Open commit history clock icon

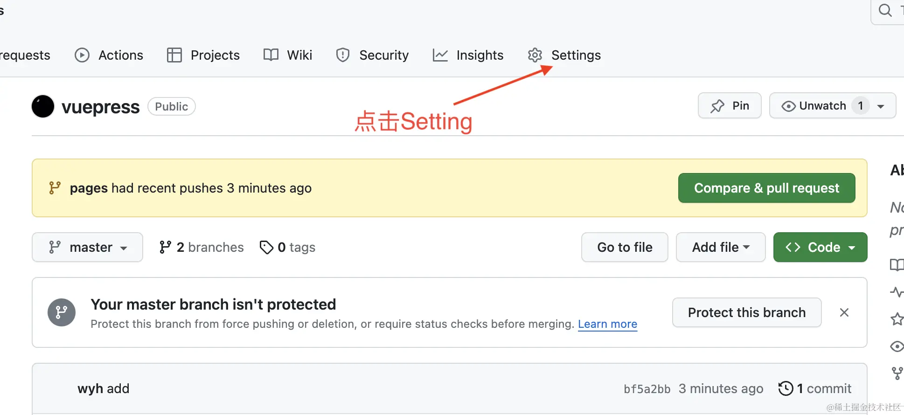(786, 388)
